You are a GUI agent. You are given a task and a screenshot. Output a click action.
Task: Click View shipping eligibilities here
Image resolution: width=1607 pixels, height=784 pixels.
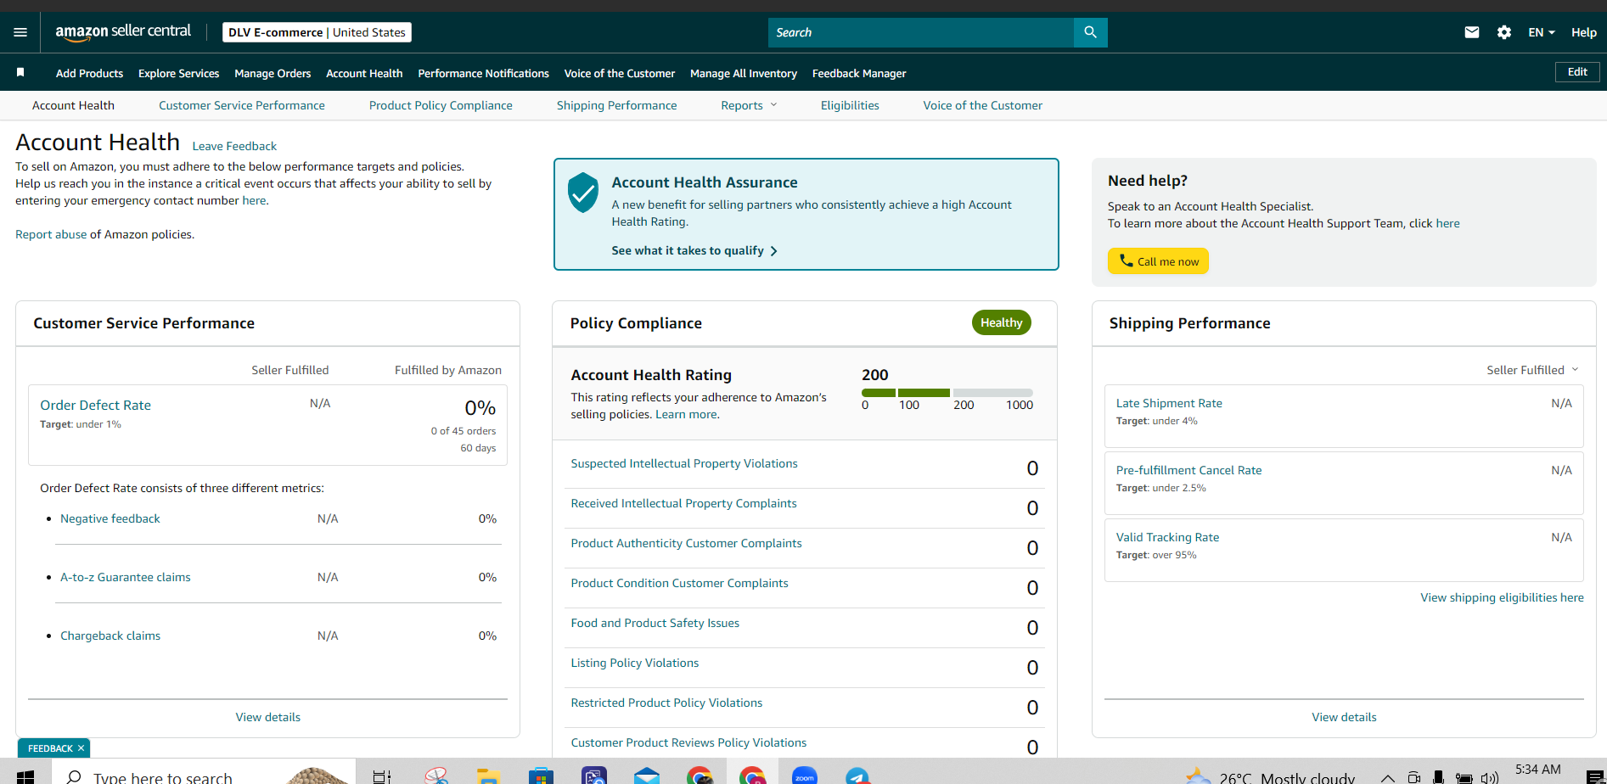pos(1502,597)
